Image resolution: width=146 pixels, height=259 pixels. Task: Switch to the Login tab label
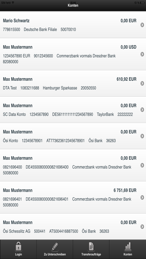click(x=18, y=255)
